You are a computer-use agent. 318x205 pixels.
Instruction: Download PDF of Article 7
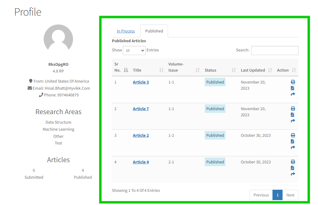click(292, 115)
